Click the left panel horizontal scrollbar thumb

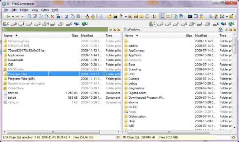pos(53,132)
